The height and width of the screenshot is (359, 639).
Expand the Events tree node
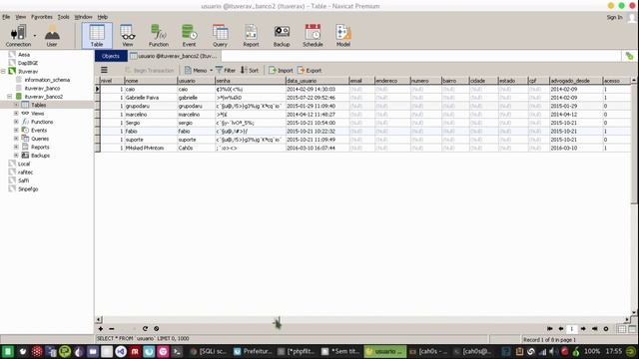click(x=16, y=131)
